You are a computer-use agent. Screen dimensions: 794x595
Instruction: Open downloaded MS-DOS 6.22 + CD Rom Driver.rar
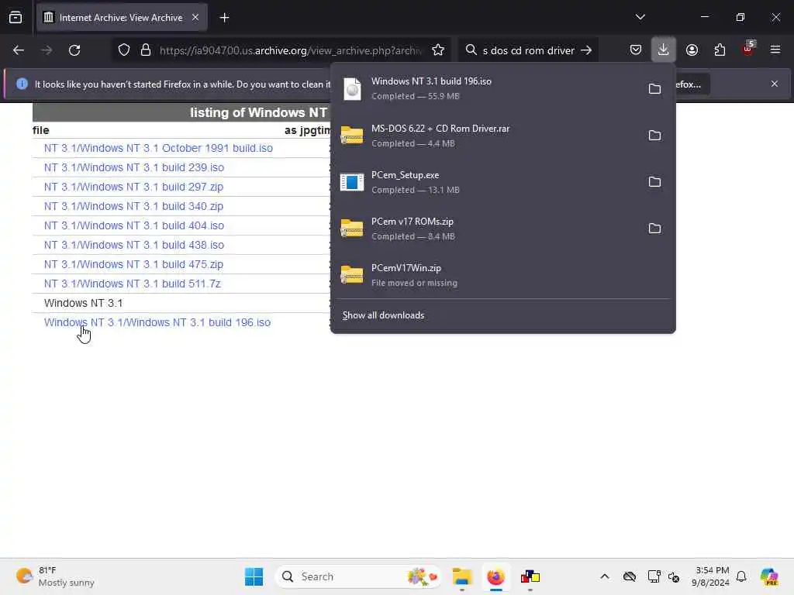click(486, 135)
